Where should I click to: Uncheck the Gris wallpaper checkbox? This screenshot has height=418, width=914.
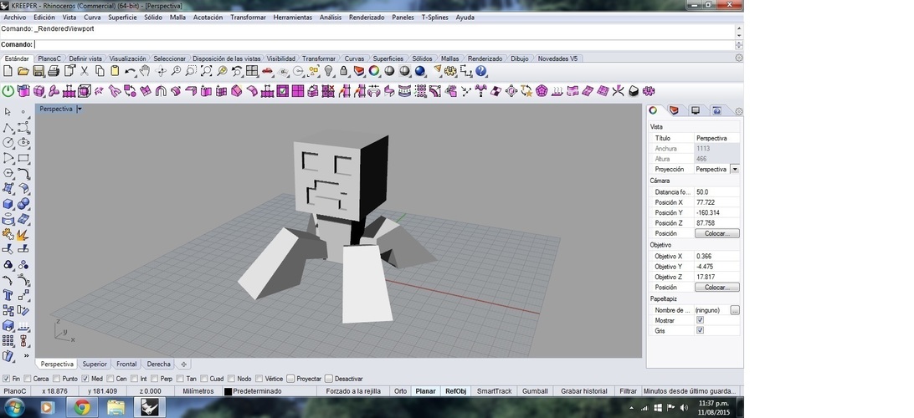pyautogui.click(x=700, y=330)
